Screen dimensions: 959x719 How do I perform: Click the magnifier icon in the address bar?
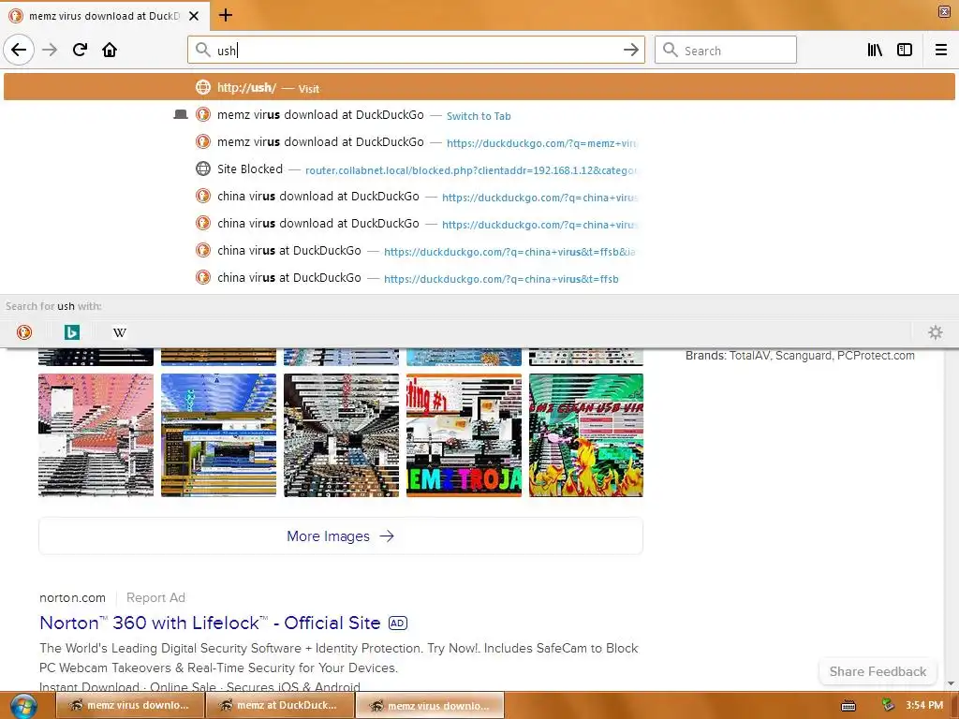pos(202,50)
